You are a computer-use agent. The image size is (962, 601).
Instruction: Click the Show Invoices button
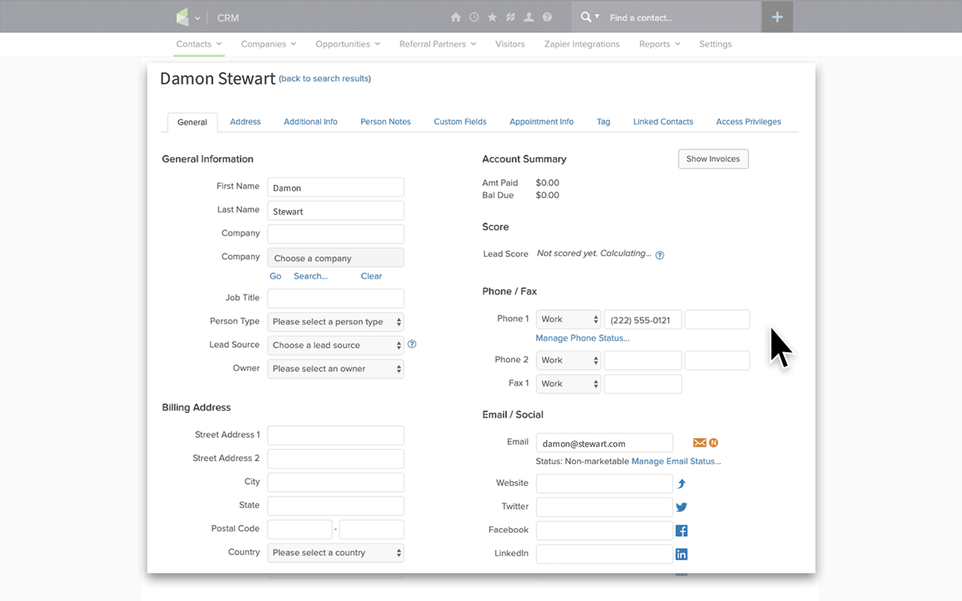712,159
